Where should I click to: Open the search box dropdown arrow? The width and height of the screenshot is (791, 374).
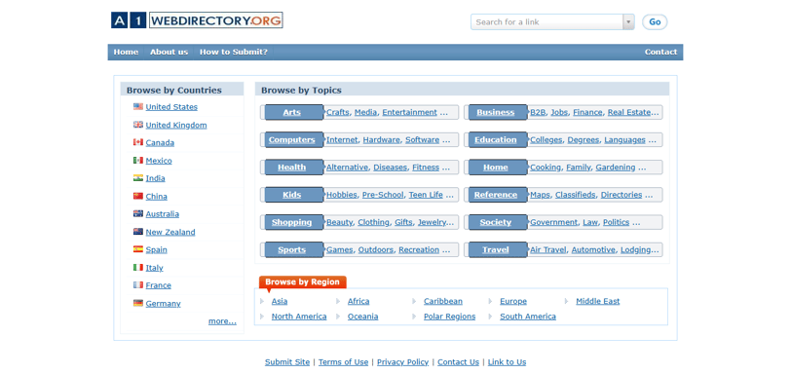[628, 22]
